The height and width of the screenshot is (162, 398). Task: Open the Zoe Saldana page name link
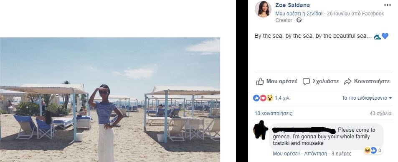(292, 5)
